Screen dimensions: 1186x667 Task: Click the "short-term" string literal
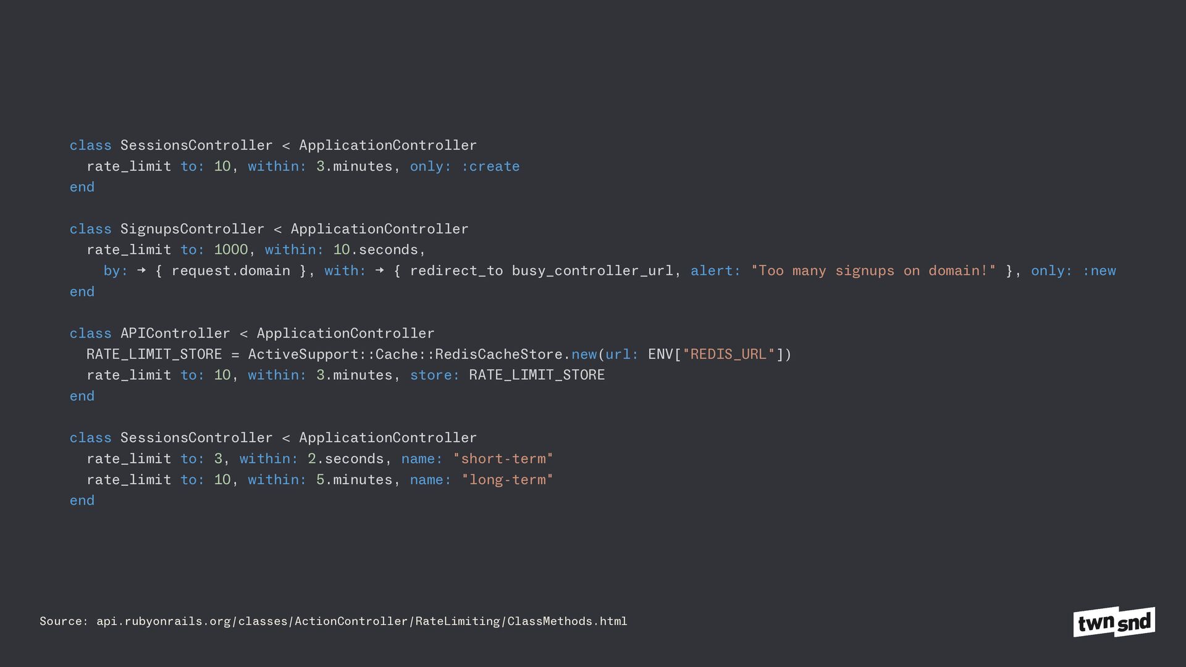(x=503, y=459)
